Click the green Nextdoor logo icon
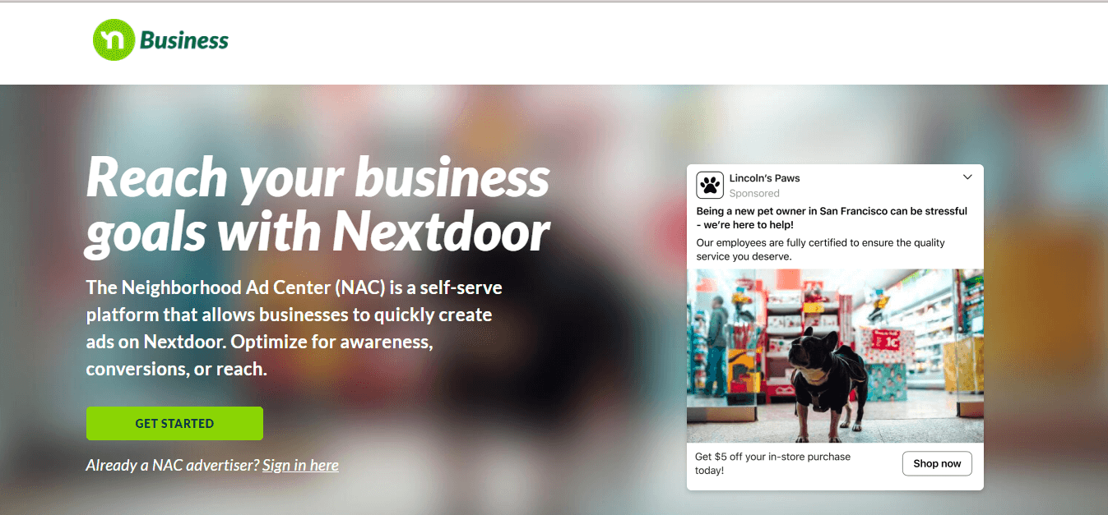1108x515 pixels. pyautogui.click(x=114, y=39)
